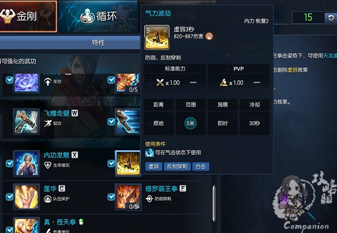Uncheck the checkbox next to 浮空 skill

point(9,80)
